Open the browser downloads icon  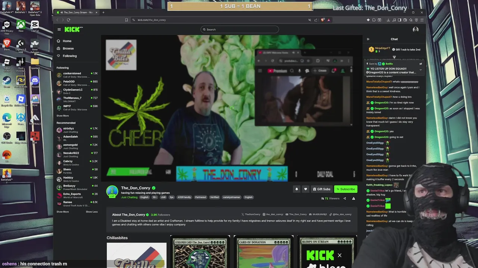(388, 20)
